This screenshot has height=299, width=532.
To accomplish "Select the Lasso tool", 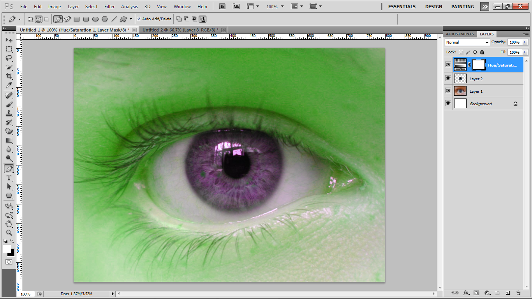I will pos(9,58).
